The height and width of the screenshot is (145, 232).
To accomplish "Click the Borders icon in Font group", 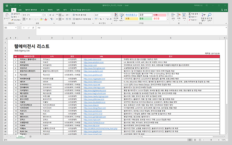I will (x=35, y=19).
